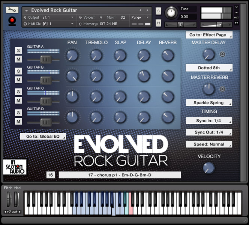Image resolution: width=249 pixels, height=225 pixels.
Task: Solo Guitar C
Action: 18,91
